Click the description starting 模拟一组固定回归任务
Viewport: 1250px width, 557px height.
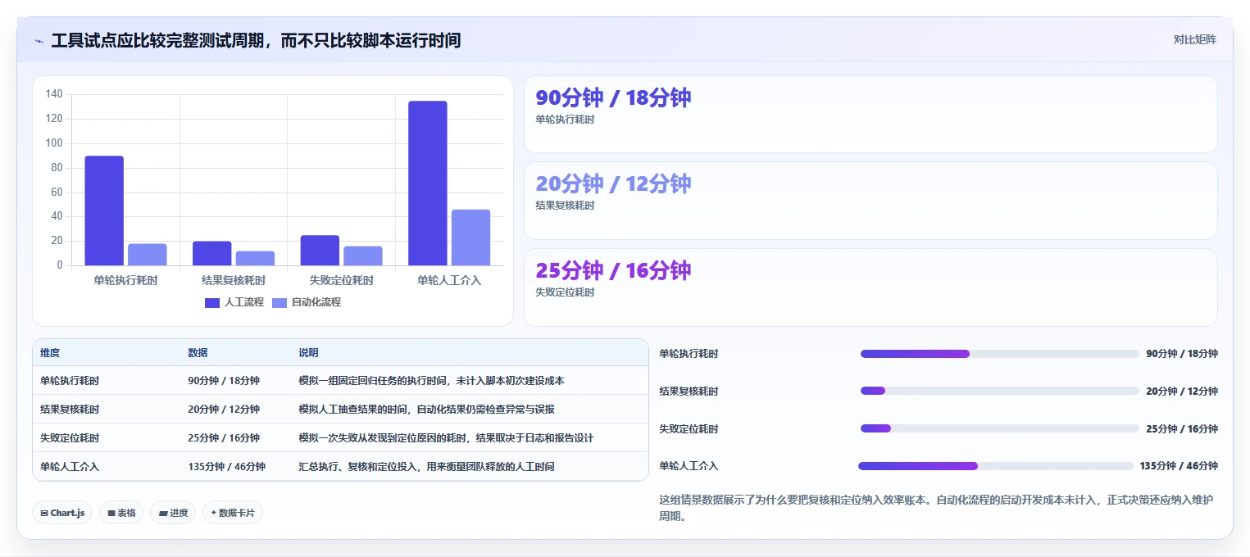pos(431,381)
